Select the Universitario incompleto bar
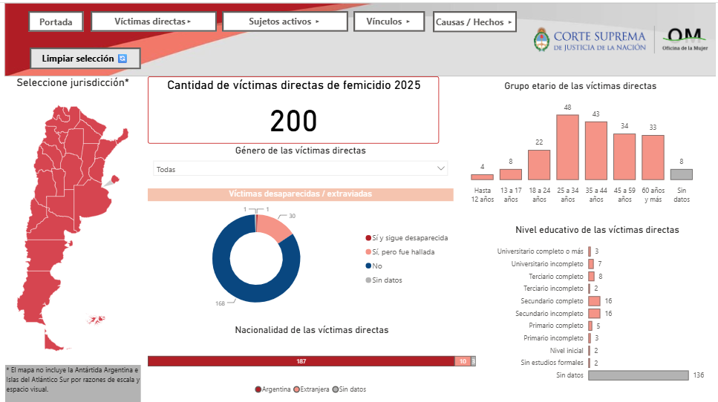Image resolution: width=718 pixels, height=402 pixels. point(591,264)
